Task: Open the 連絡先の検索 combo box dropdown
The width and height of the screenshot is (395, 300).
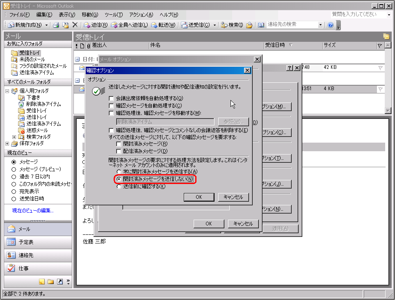Action: (x=320, y=25)
